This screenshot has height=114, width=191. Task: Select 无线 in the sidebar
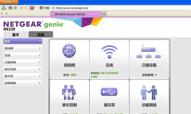pos(23,55)
